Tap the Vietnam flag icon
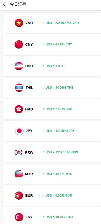 pyautogui.click(x=19, y=23)
